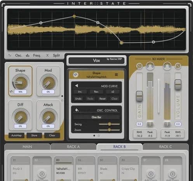This screenshot has width=193, height=181.
Task: Click the Swing slider handle
Action: point(110,124)
